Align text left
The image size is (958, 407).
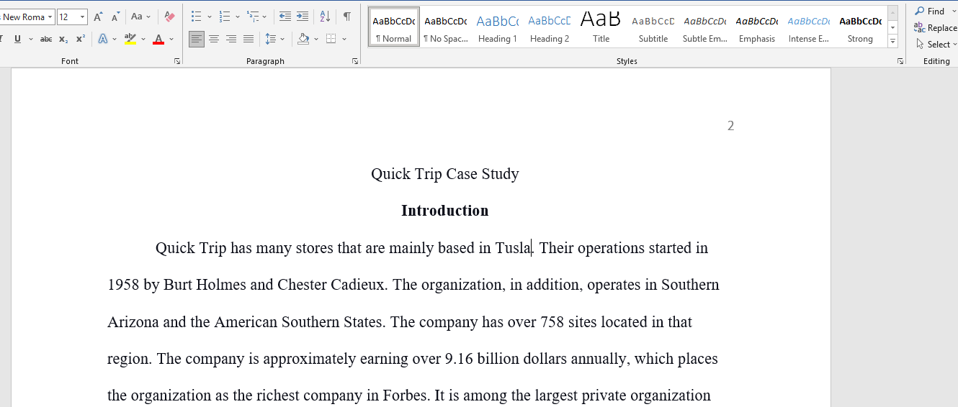tap(197, 39)
